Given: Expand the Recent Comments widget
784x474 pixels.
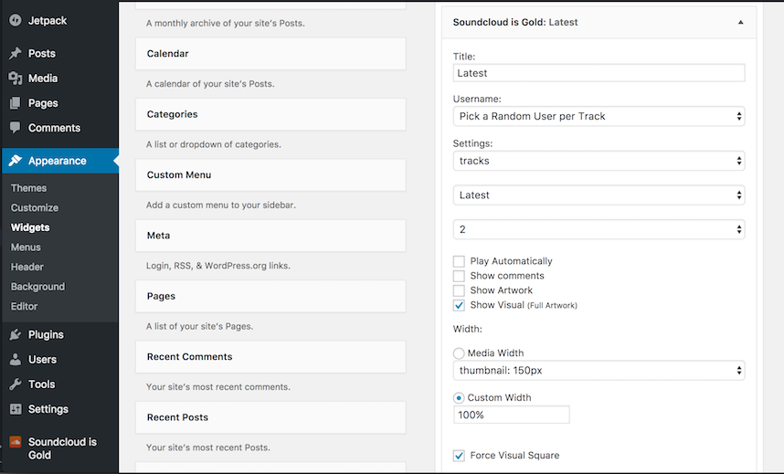Looking at the screenshot, I should [270, 356].
